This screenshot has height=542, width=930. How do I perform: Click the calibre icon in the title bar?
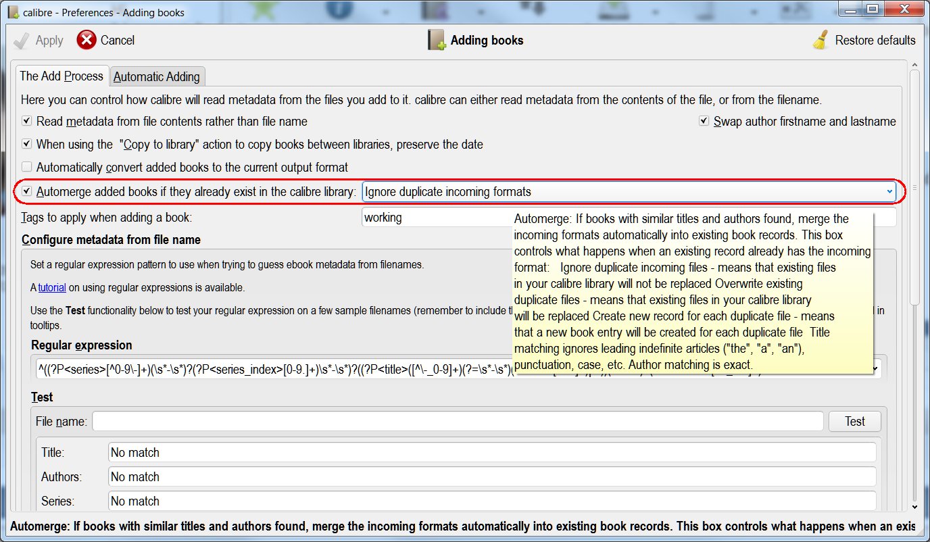point(13,12)
